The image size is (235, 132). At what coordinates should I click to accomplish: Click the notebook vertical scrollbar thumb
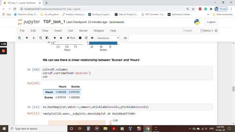click(x=234, y=89)
